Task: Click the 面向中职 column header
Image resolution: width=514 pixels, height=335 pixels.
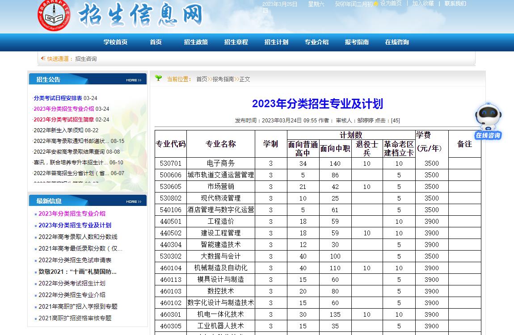Action: (335, 148)
